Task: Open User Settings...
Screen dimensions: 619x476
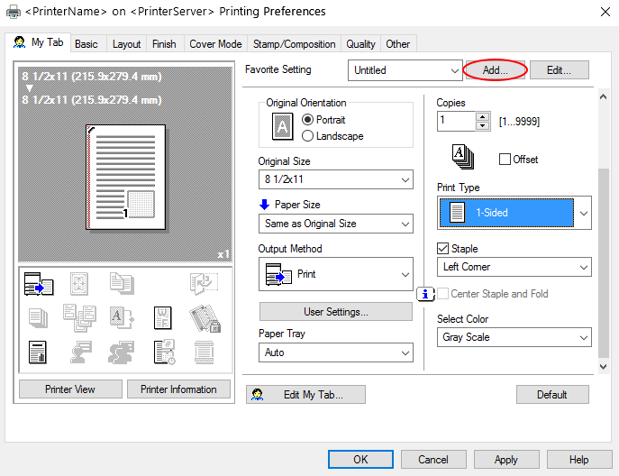Action: pos(336,312)
